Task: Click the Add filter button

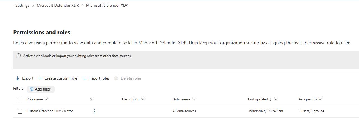Action: [x=41, y=89]
